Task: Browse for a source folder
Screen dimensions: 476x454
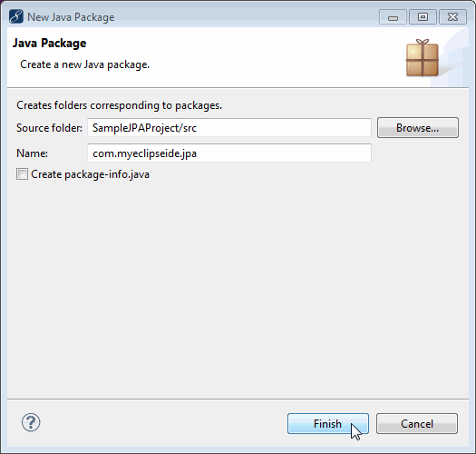Action: tap(418, 128)
